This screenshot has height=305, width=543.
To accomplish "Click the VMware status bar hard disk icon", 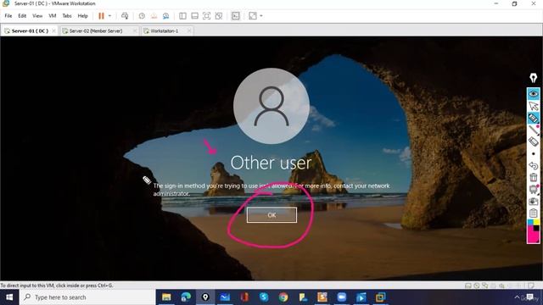I will pyautogui.click(x=467, y=286).
